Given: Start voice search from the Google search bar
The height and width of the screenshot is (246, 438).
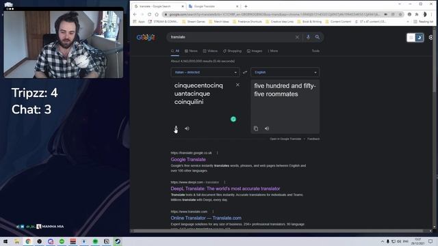Looking at the screenshot, I should coord(308,37).
